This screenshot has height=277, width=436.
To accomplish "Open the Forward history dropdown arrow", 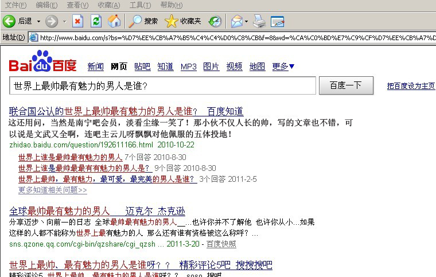I will tap(64, 21).
